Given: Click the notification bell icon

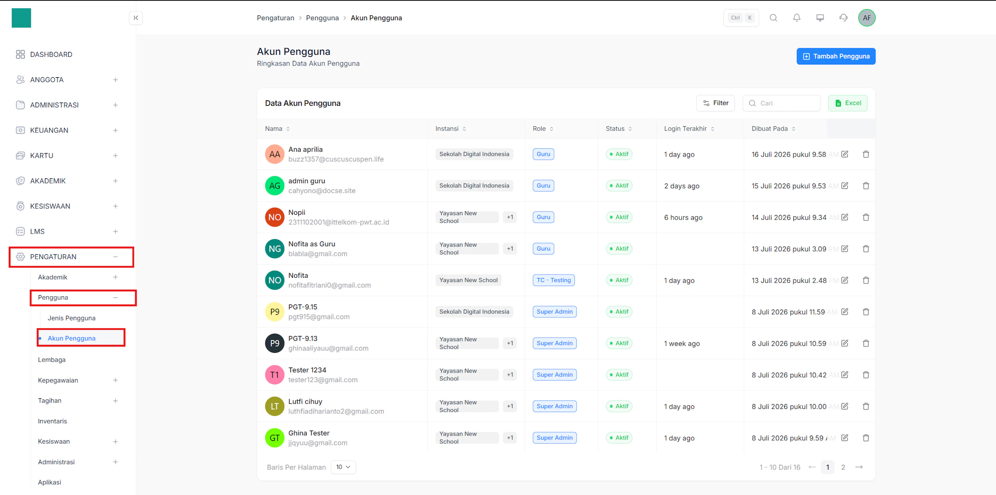Looking at the screenshot, I should tap(797, 18).
